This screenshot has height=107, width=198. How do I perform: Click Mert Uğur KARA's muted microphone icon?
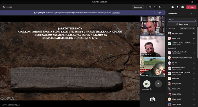[194, 33]
